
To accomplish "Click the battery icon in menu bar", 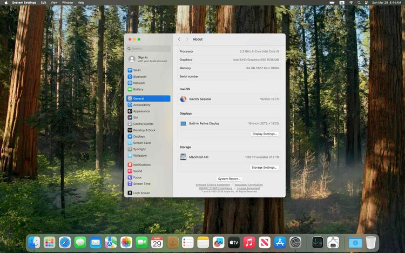I will [332, 3].
